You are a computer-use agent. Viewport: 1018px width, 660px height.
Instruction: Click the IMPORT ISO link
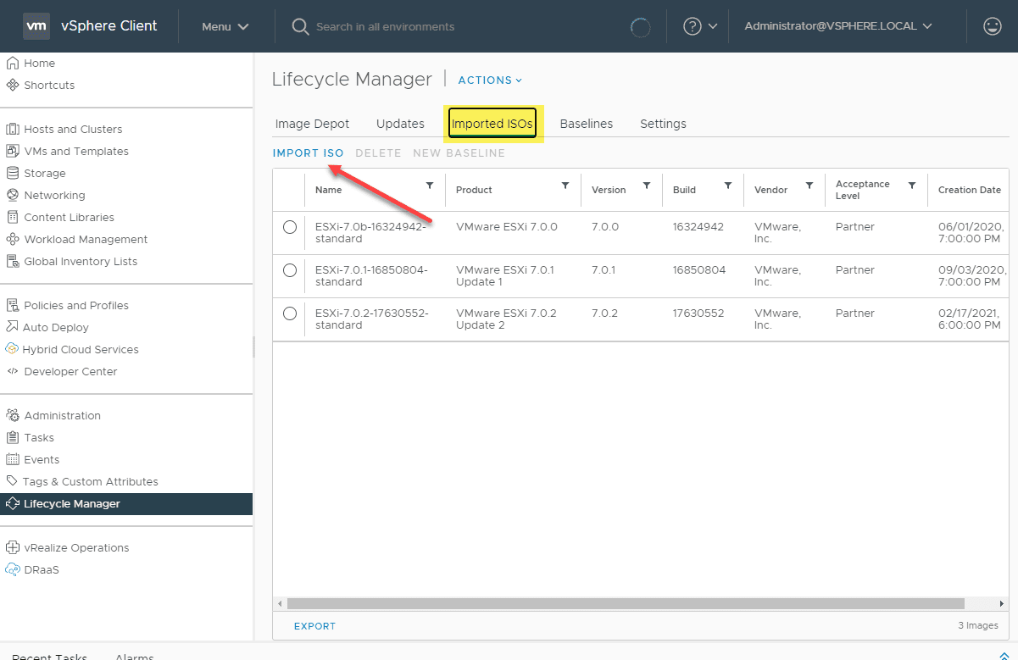click(309, 153)
